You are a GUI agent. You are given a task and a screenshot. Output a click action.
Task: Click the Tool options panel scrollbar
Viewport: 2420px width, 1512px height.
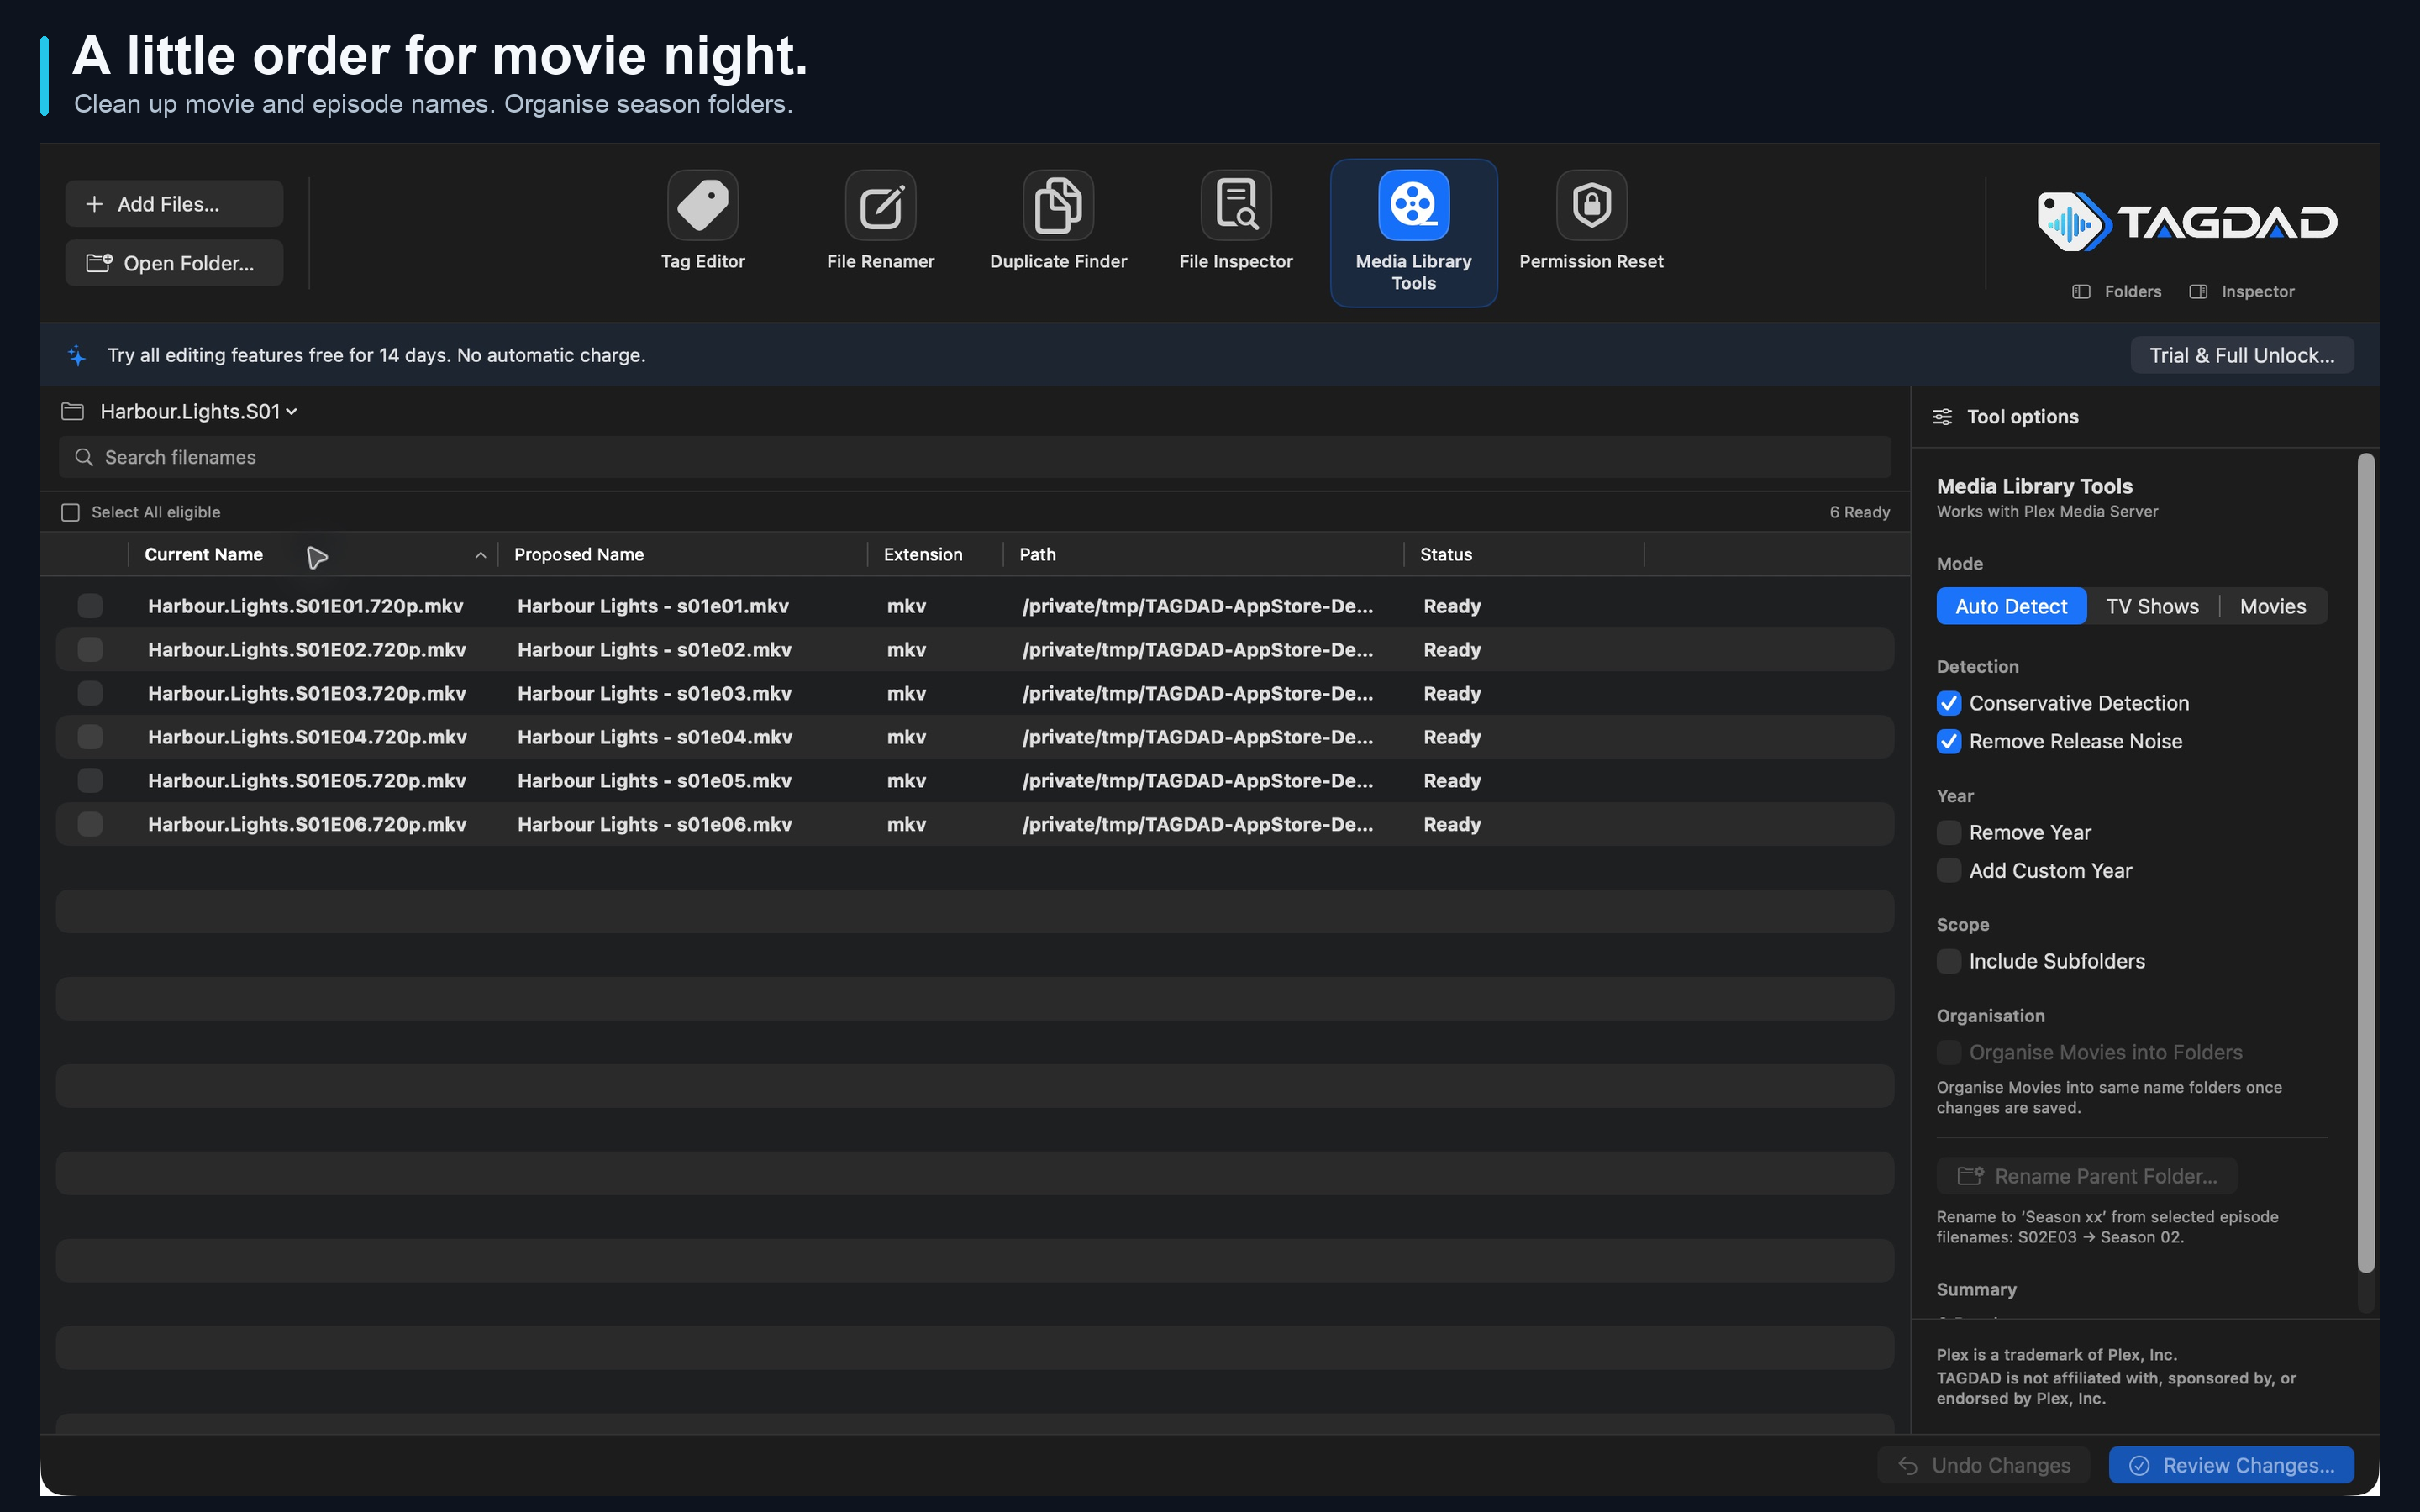pyautogui.click(x=2365, y=862)
